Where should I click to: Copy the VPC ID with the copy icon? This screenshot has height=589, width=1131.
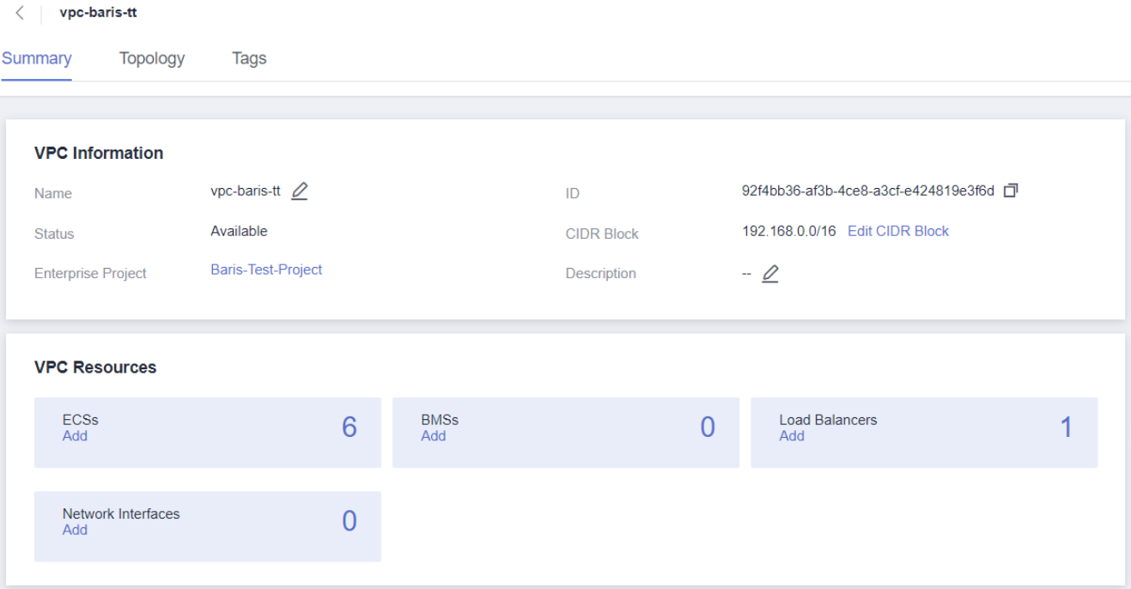pos(1010,191)
